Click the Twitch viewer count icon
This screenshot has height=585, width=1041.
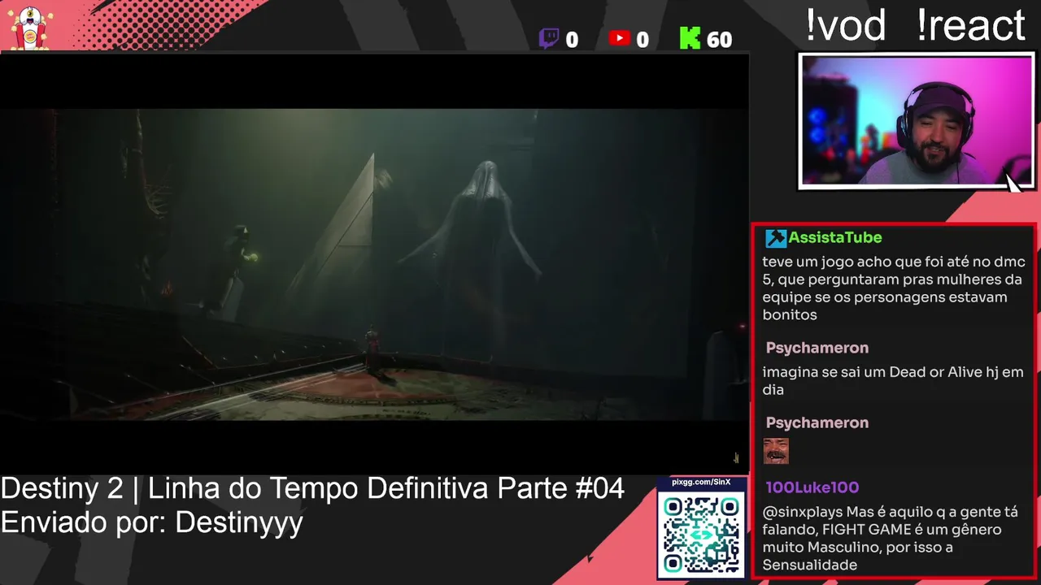coord(549,38)
